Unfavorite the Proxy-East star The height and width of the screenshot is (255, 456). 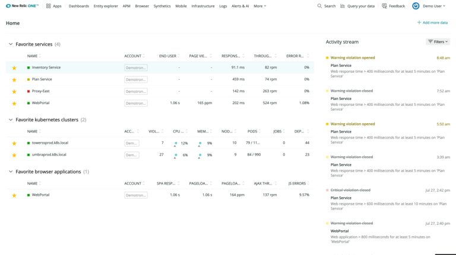(x=14, y=92)
